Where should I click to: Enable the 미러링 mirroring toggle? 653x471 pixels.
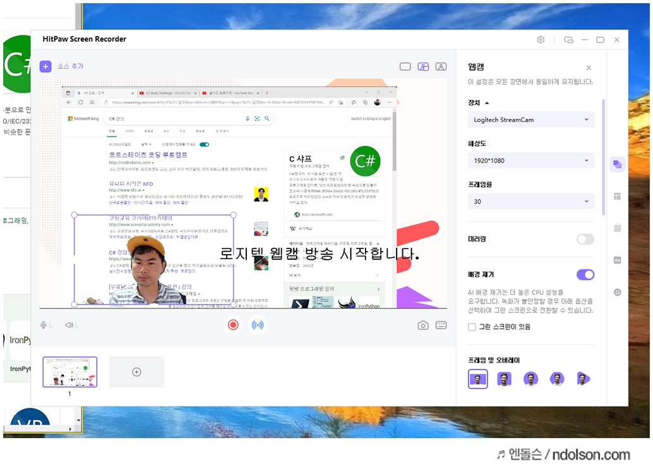(x=585, y=239)
